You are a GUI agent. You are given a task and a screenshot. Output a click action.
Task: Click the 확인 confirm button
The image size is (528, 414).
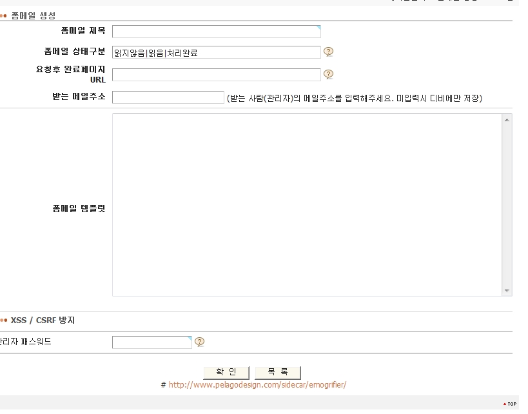pos(226,372)
